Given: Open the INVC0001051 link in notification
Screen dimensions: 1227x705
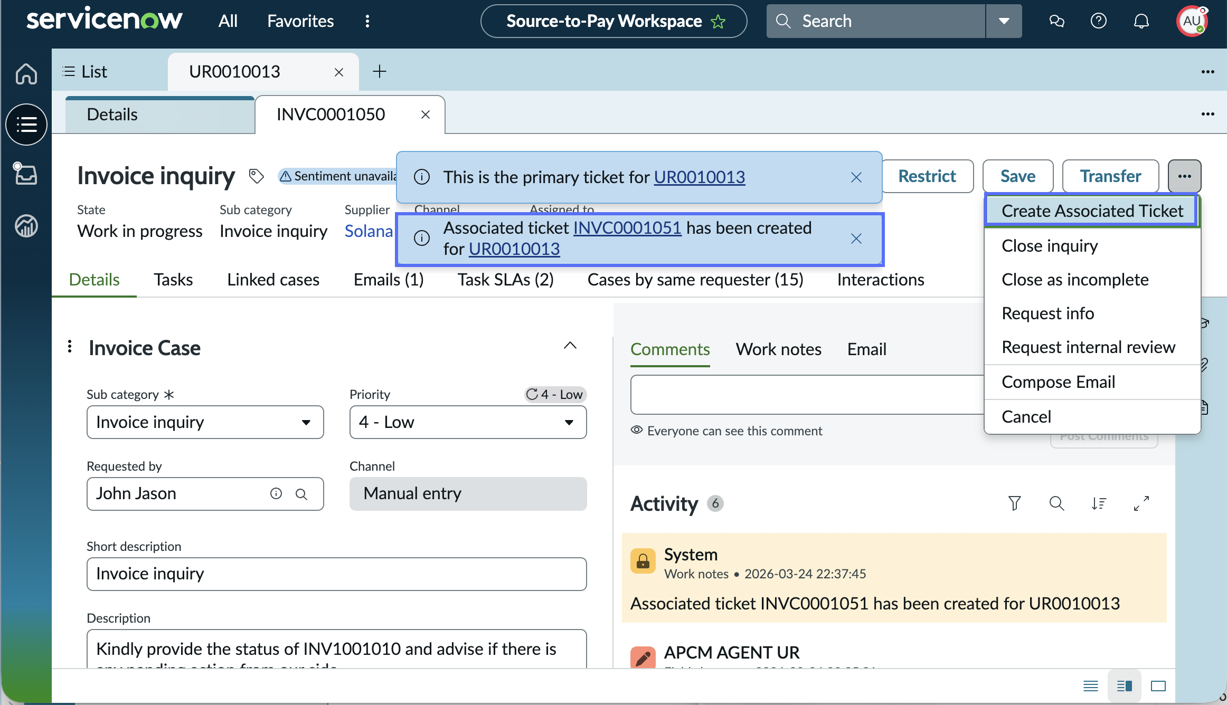Looking at the screenshot, I should [627, 228].
